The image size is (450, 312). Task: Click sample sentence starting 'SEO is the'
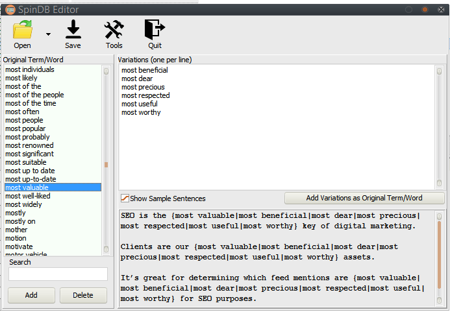270,221
